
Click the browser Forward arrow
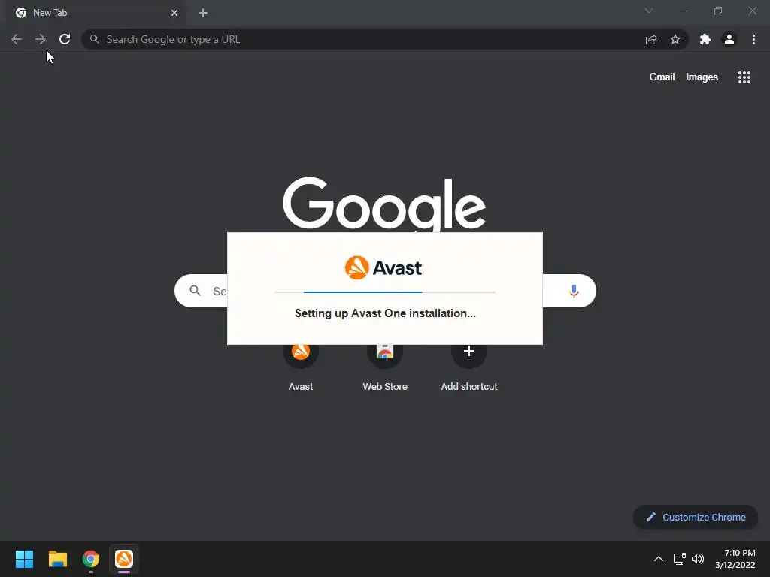coord(41,39)
